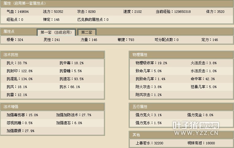
Task: Click the 法术抗性 section header
Action: (11, 55)
